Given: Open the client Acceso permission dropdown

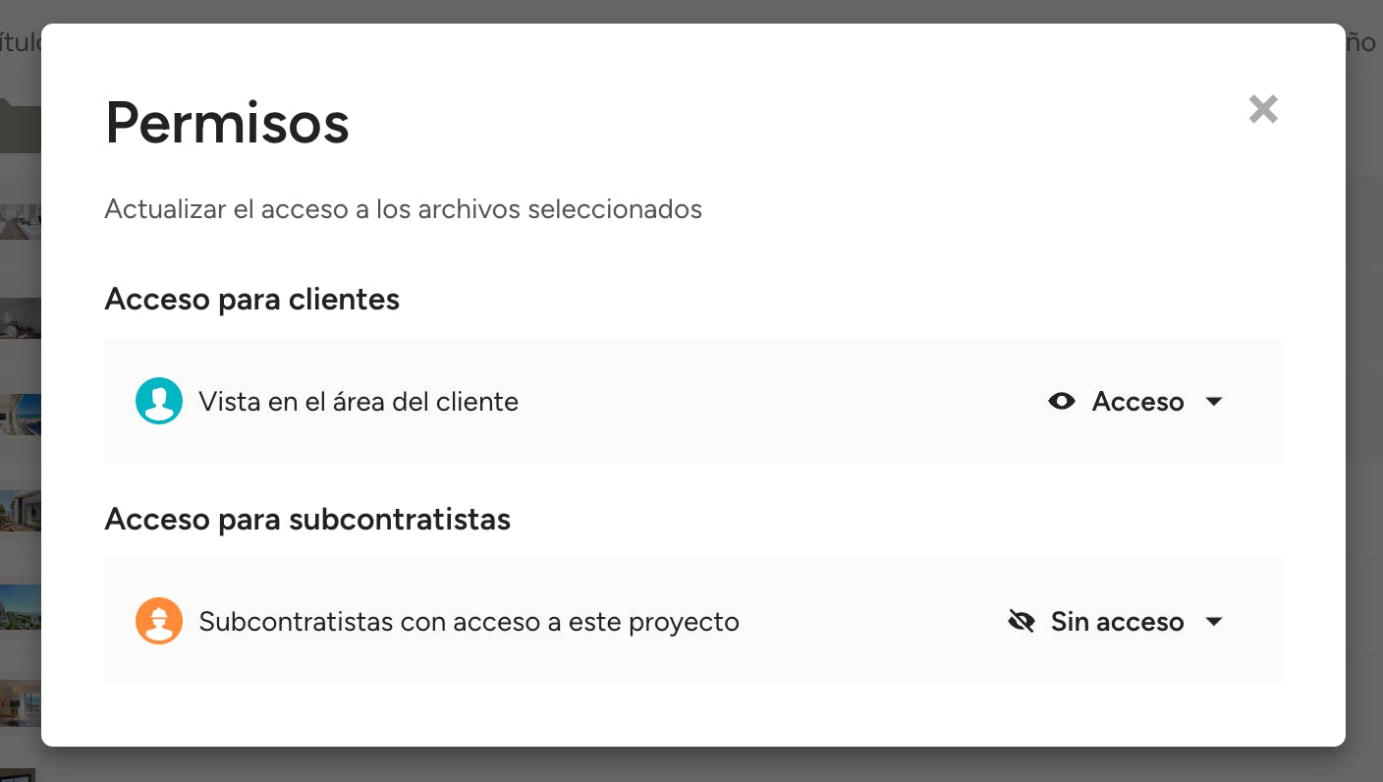Looking at the screenshot, I should pyautogui.click(x=1137, y=401).
